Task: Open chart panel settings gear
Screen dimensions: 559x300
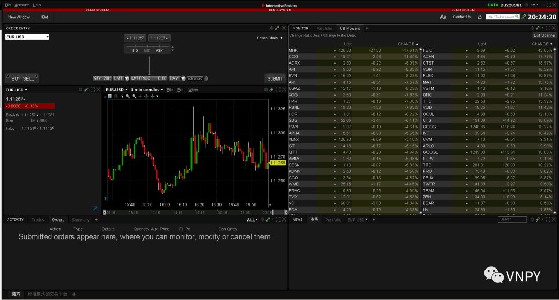Action: point(266,89)
